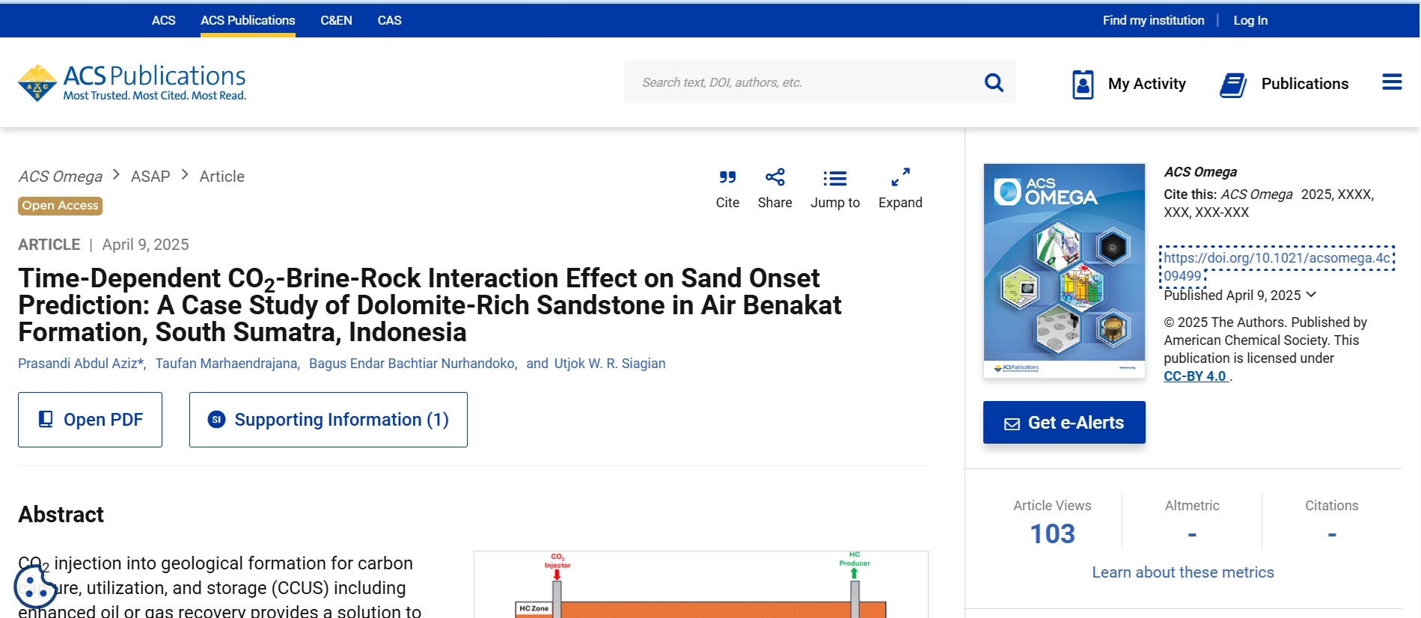
Task: Click ACS Omega breadcrumb link
Action: click(x=61, y=177)
